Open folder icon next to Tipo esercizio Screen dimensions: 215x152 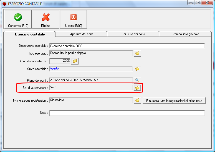click(x=137, y=53)
